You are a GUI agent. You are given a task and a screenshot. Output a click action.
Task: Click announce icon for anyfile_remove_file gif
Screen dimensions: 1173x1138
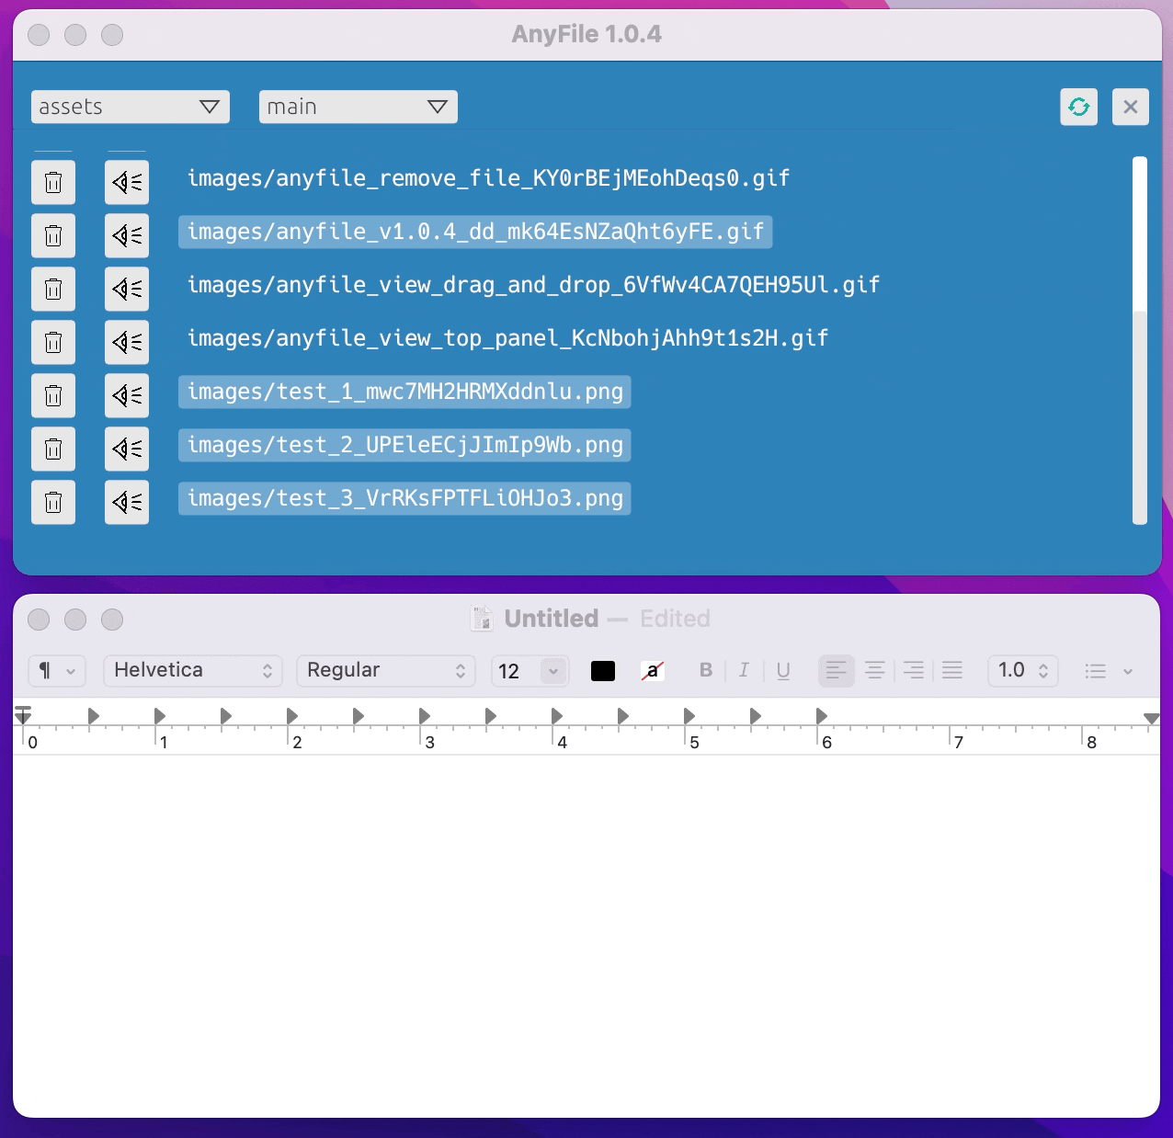coord(127,182)
